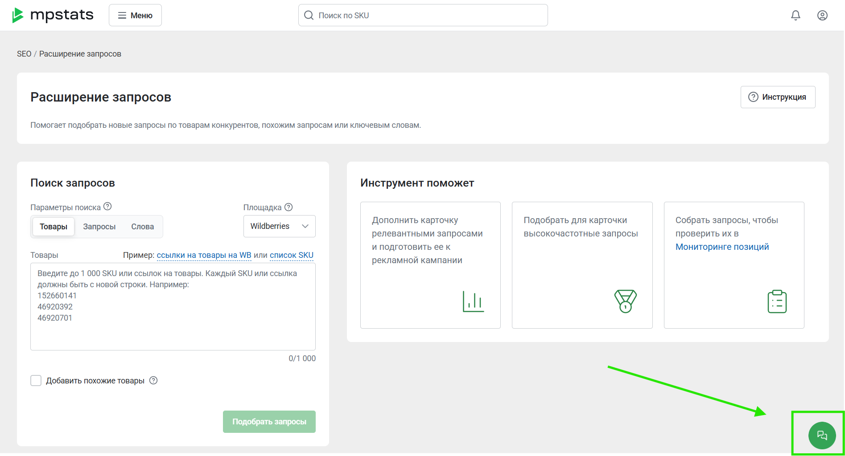The width and height of the screenshot is (845, 456).
Task: Click the Подобрать запросы button
Action: tap(269, 422)
